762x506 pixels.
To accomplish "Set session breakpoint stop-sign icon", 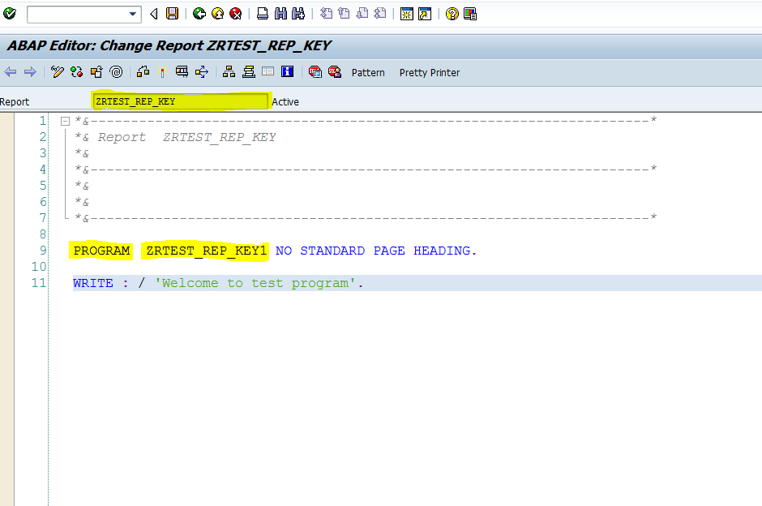I will point(315,72).
